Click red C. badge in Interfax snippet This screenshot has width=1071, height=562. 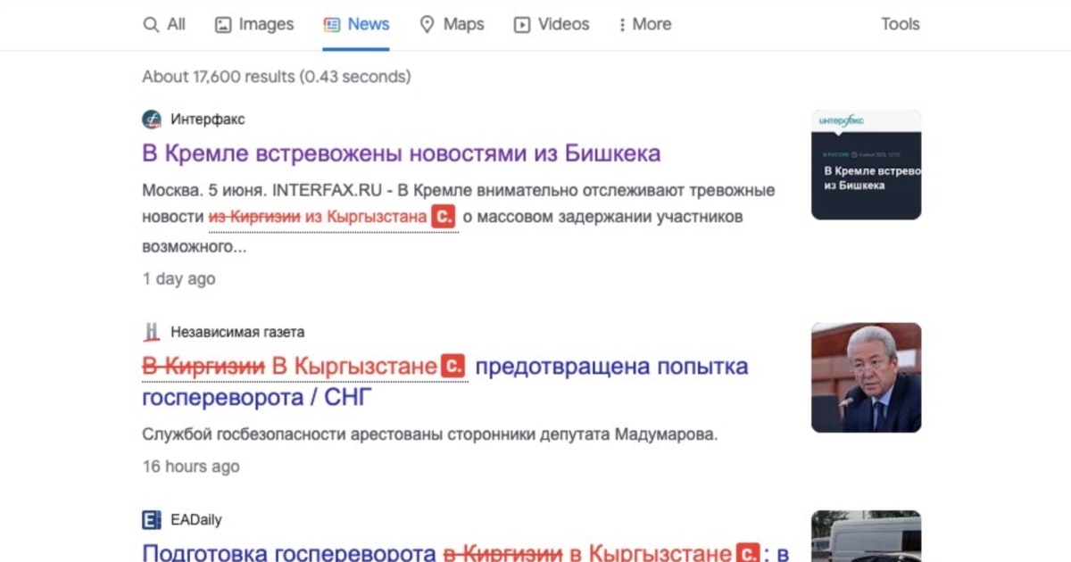[444, 216]
